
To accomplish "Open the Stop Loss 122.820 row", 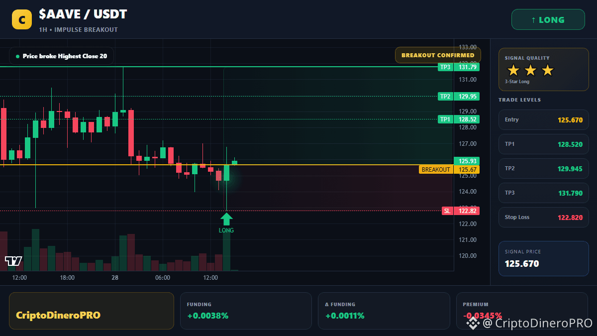I will (543, 218).
